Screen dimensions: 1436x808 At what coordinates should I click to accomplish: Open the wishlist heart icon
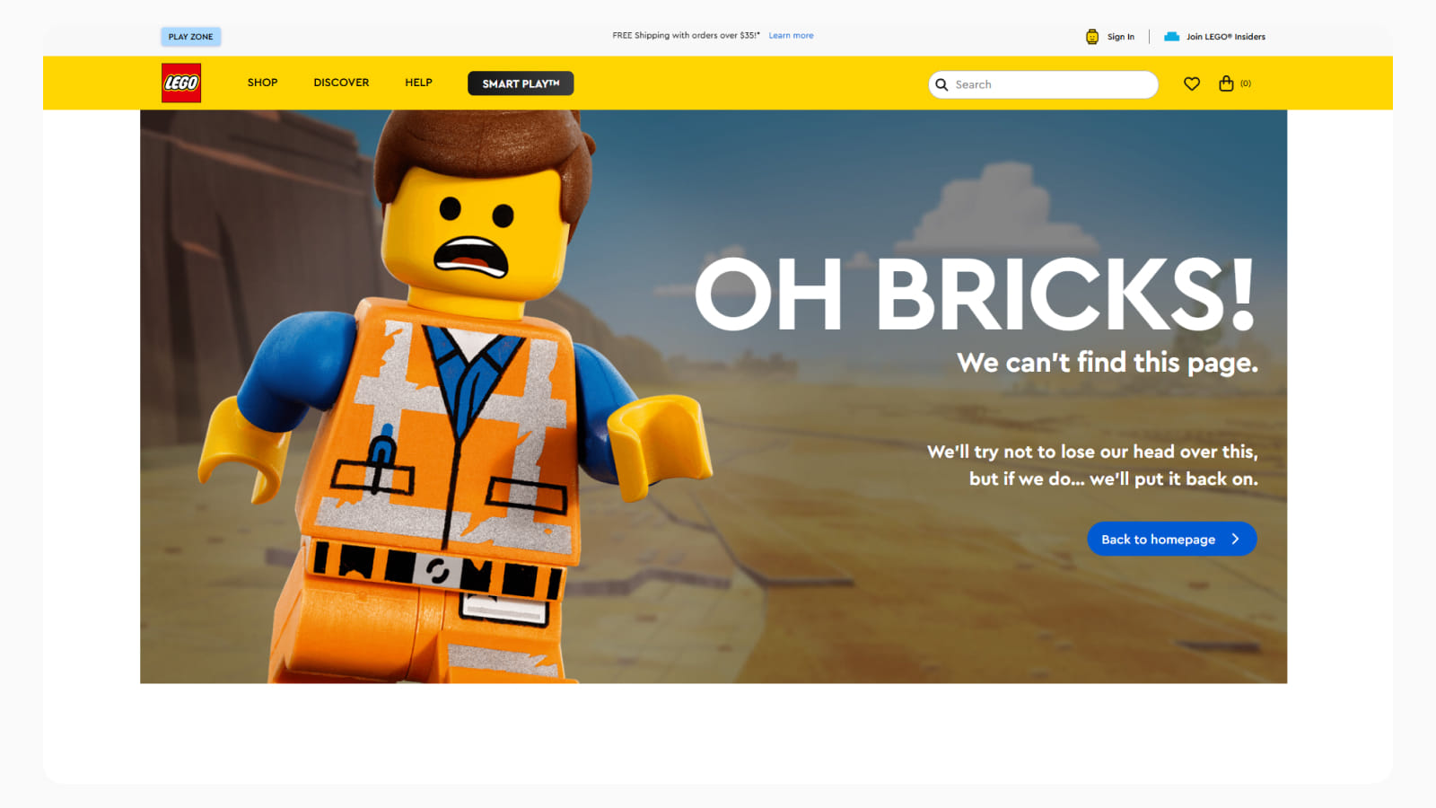point(1191,83)
